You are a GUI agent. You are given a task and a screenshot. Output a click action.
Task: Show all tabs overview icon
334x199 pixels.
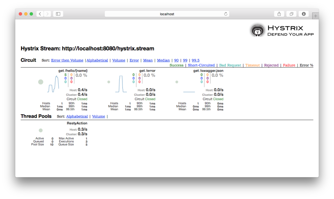[x=291, y=14]
